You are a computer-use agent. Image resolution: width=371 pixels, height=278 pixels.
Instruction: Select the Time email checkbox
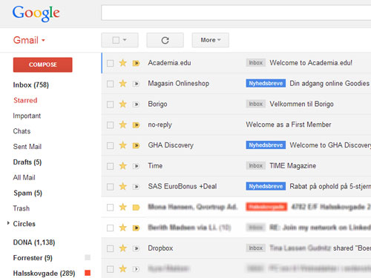click(x=110, y=166)
